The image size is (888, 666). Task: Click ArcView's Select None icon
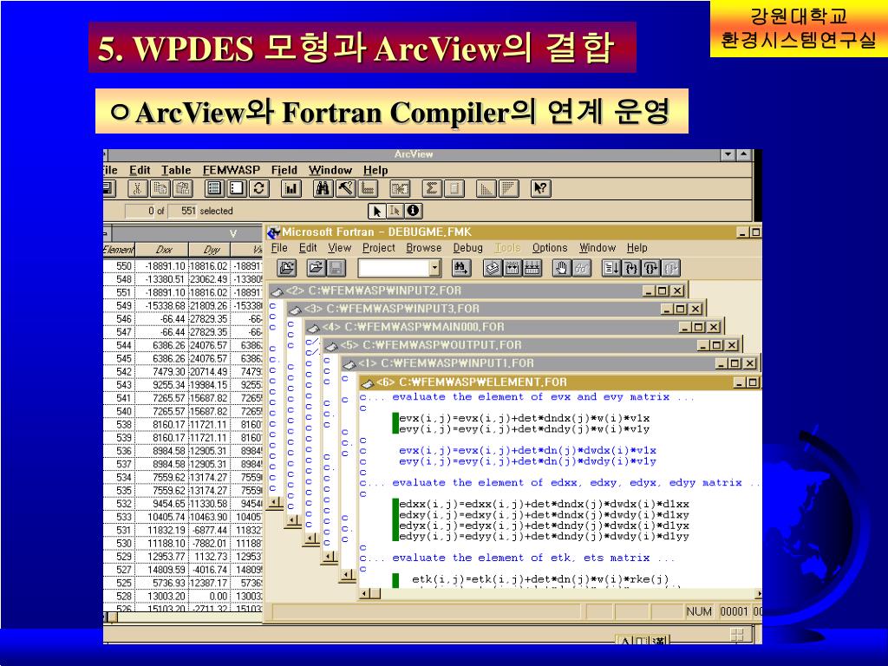[236, 188]
